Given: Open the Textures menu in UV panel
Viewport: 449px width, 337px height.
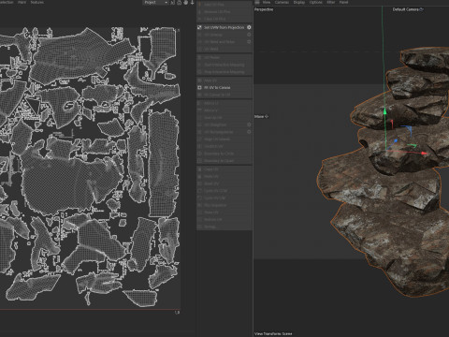Looking at the screenshot, I should [37, 2].
